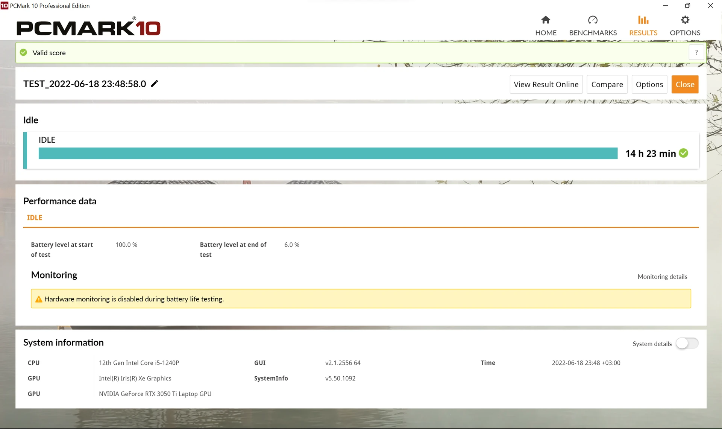
Task: Click the hardware monitoring warning icon
Action: point(39,299)
